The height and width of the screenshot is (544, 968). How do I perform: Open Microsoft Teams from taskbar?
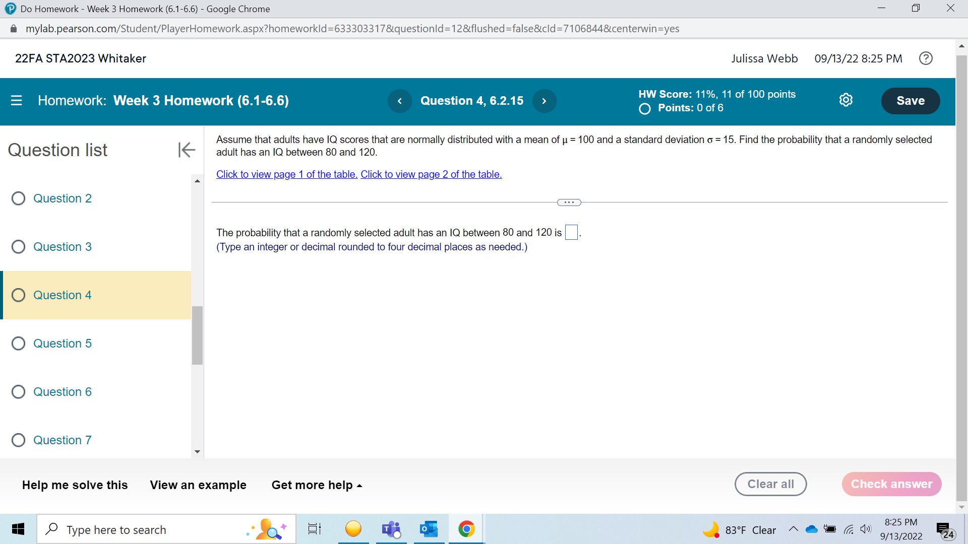391,529
